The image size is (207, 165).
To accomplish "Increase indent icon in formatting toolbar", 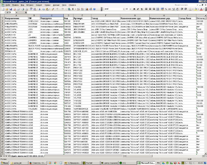I will click(x=186, y=9).
